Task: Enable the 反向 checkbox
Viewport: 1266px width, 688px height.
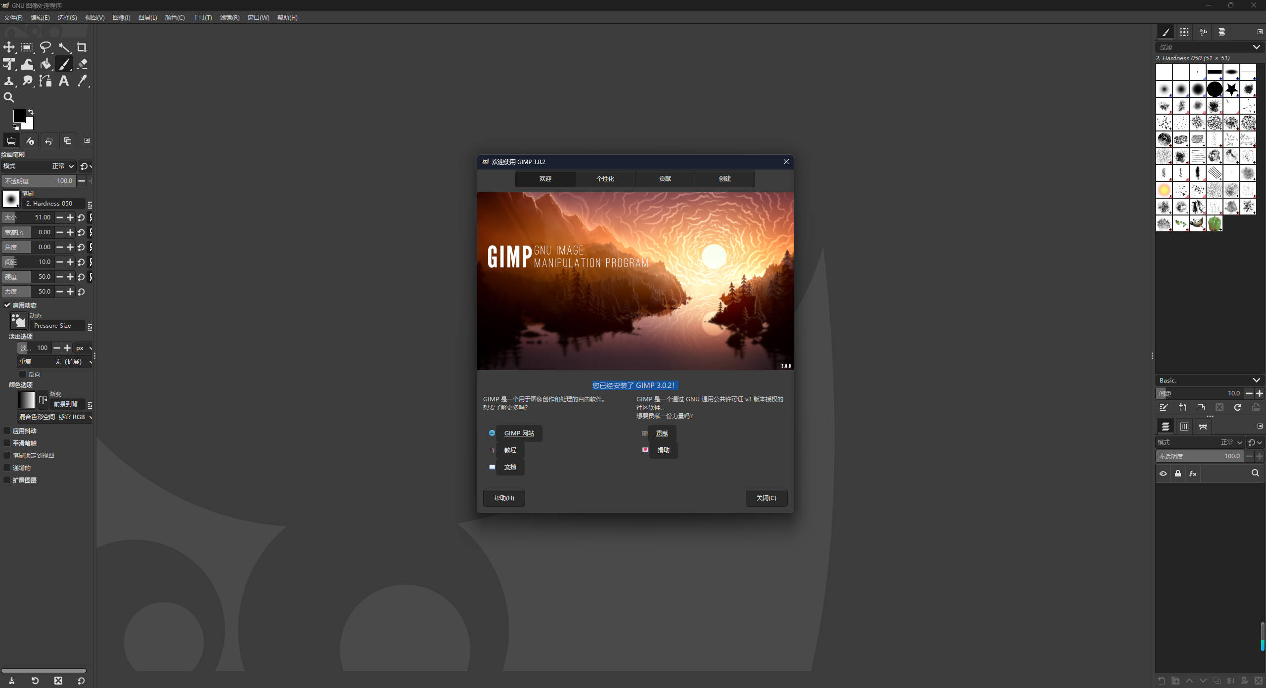Action: (x=23, y=374)
